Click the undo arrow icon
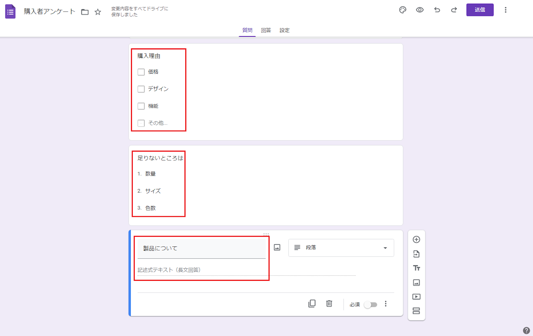 437,10
